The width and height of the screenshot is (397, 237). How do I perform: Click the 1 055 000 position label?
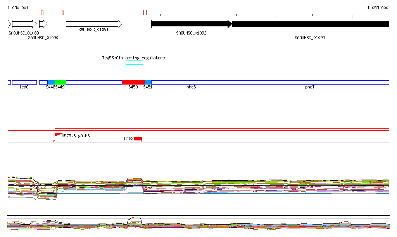[x=377, y=8]
